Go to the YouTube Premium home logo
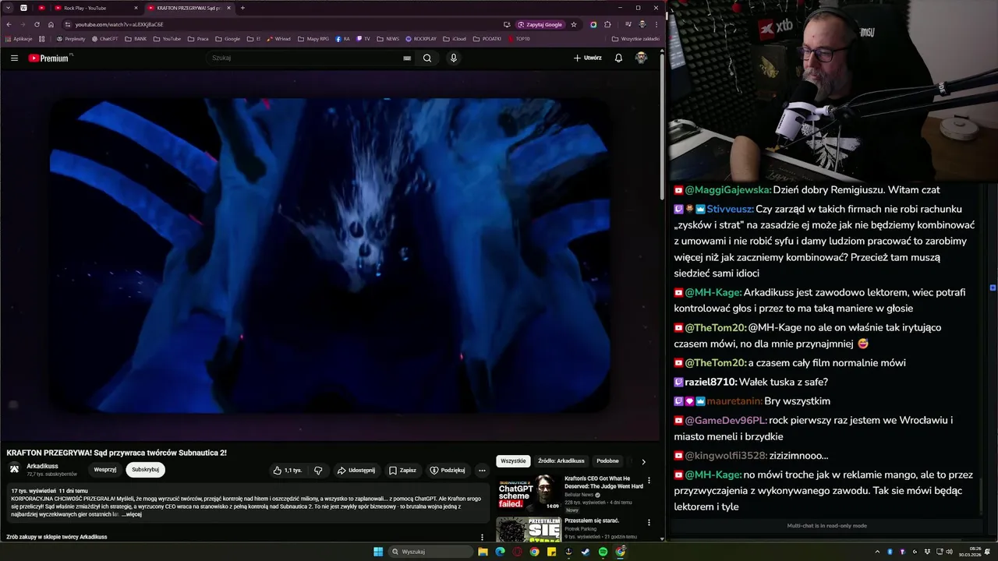 tap(48, 58)
